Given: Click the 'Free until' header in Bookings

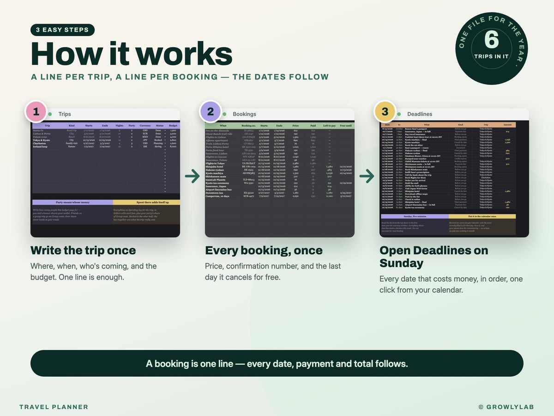Looking at the screenshot, I should (x=346, y=125).
